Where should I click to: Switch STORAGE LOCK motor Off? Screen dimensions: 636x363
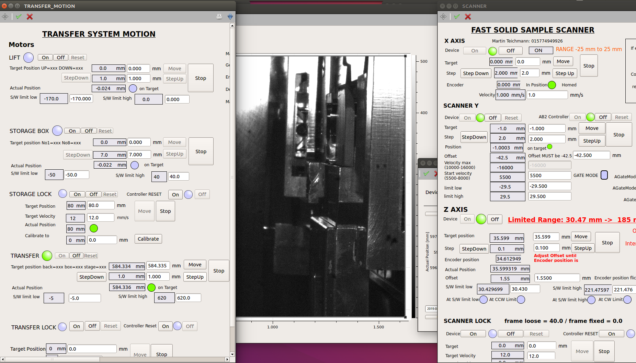[x=93, y=194]
